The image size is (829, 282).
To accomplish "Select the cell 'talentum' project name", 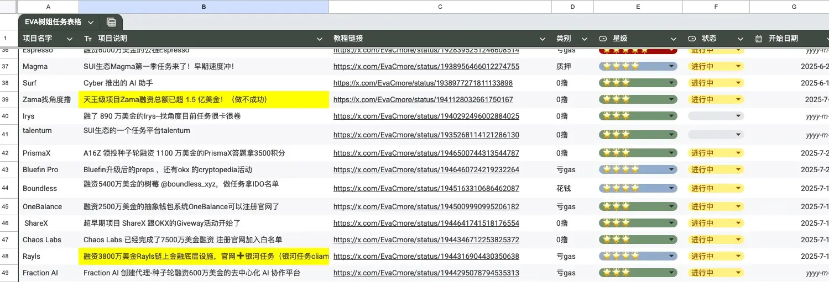I will pos(49,135).
